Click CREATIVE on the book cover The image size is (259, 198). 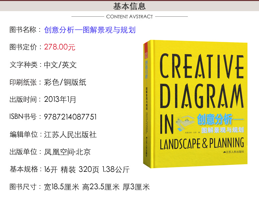tap(202, 66)
